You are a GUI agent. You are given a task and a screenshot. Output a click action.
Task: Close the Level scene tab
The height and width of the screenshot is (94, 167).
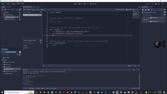(31, 7)
